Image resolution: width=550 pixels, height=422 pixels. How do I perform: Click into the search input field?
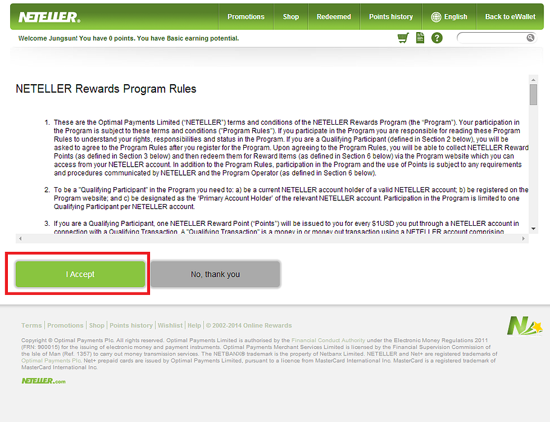(x=492, y=38)
